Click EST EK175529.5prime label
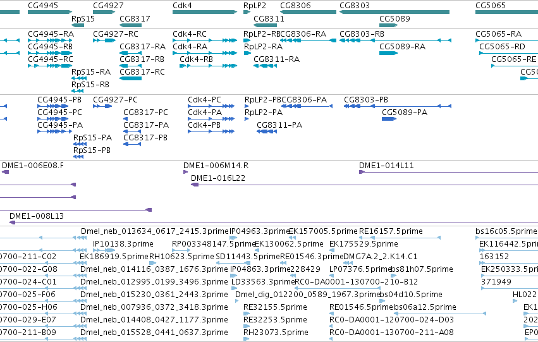 pos(364,244)
